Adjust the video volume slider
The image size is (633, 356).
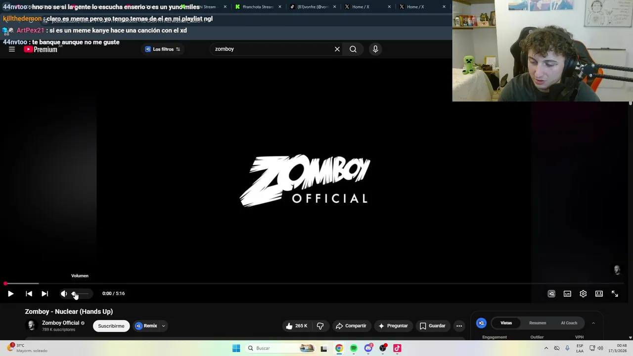pos(81,294)
